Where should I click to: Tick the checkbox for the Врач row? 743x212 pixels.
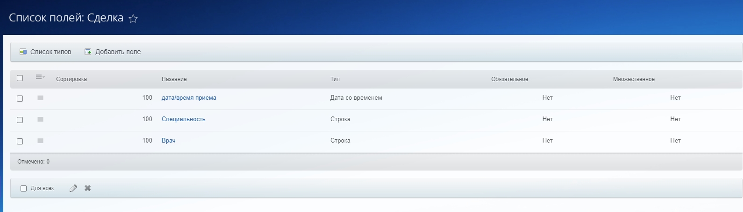click(x=20, y=141)
